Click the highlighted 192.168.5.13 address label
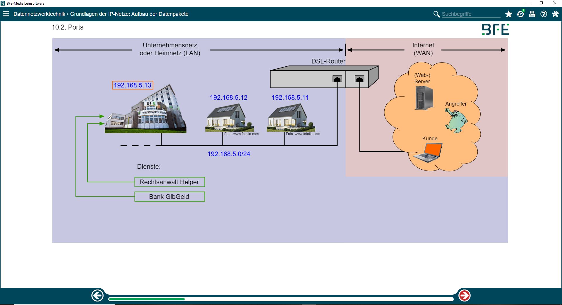The image size is (562, 305). pos(133,85)
